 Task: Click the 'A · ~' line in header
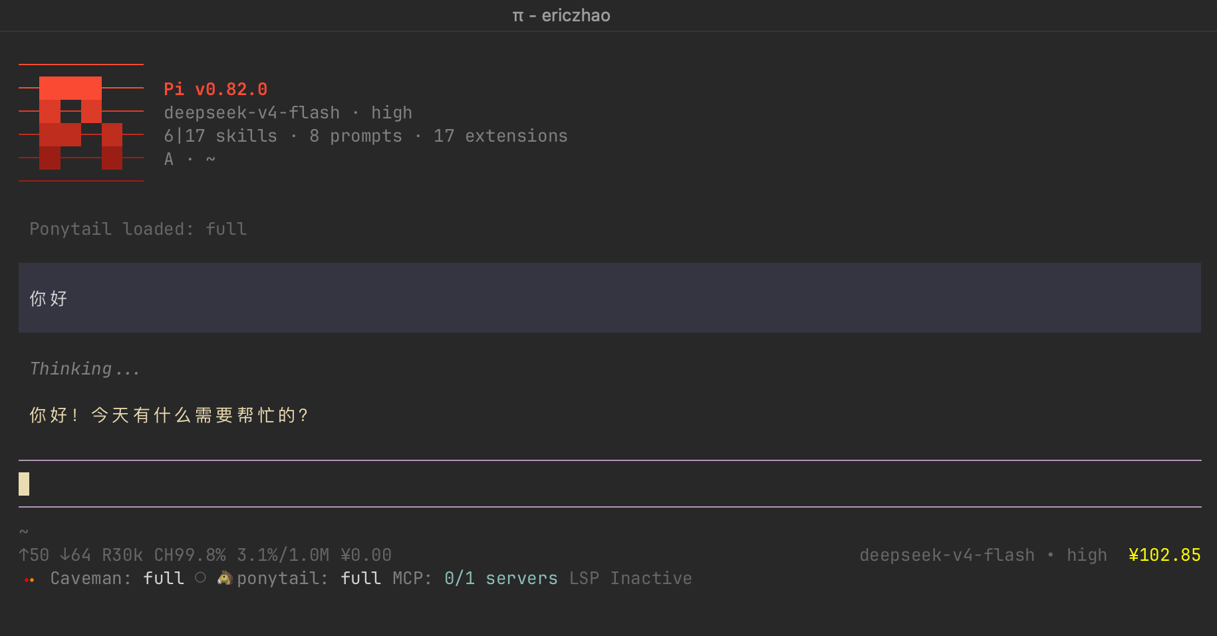tap(190, 159)
